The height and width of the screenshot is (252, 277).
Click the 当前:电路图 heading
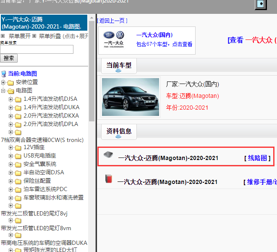click(22, 73)
